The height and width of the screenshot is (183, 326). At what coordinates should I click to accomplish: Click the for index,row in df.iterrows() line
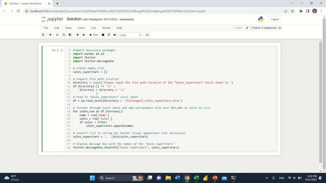click(x=98, y=111)
